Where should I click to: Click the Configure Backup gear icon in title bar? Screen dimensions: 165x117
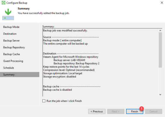click(x=4, y=3)
